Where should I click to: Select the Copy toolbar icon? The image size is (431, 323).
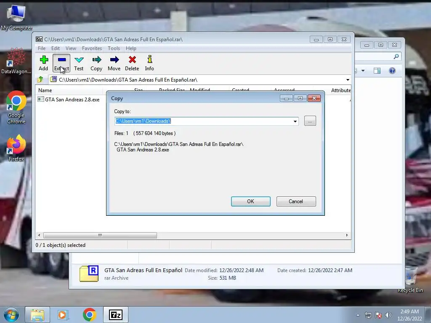(96, 63)
